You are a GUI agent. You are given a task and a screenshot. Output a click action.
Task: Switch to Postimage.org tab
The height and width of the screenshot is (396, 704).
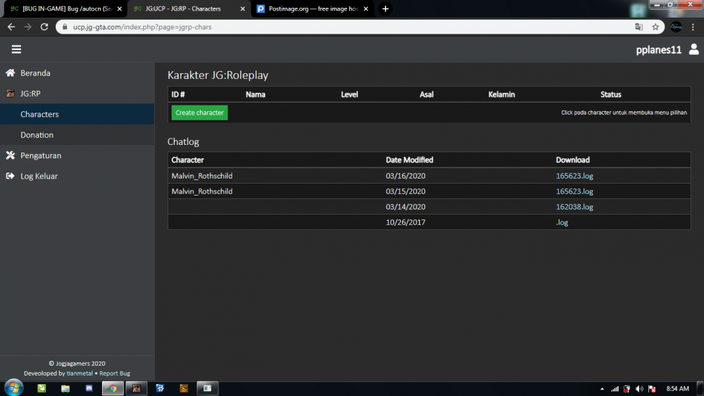[313, 8]
